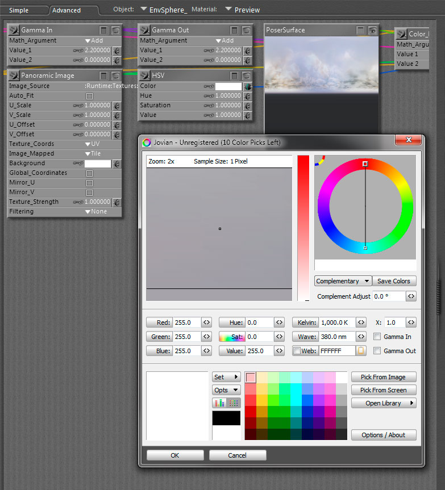Click the clipboard icon beside the Web field

[361, 351]
